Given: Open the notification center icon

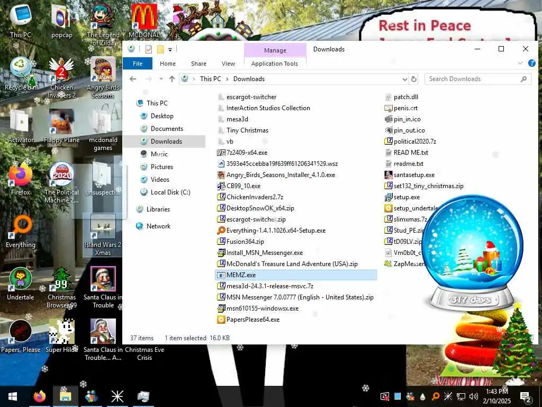Looking at the screenshot, I should (526, 397).
